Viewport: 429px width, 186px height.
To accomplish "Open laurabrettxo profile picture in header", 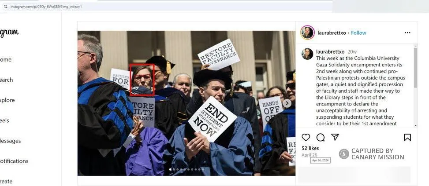I will (x=307, y=33).
